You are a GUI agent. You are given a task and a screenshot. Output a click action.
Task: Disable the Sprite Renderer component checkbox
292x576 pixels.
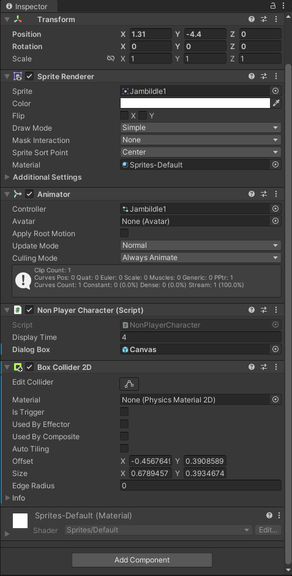[x=29, y=77]
